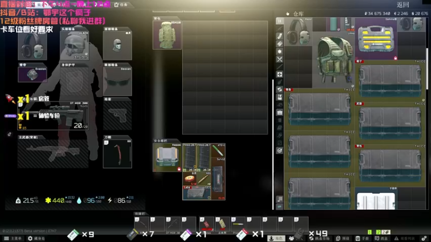This screenshot has height=242, width=431.
Task: Show all items stash filter
Action: click(280, 21)
